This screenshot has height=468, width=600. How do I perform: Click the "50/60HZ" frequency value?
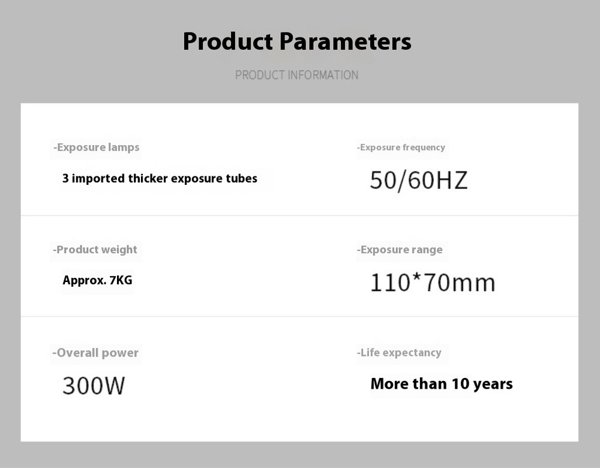click(418, 180)
